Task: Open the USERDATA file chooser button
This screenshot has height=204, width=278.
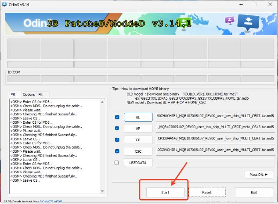Action: tap(138, 163)
